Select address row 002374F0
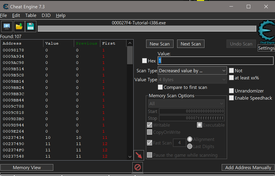Image resolution: width=275 pixels, height=176 pixels. pos(64,150)
